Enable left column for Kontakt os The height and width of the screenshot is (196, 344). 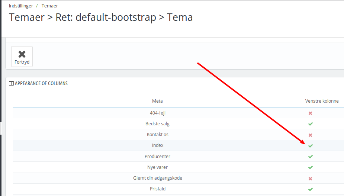[310, 135]
